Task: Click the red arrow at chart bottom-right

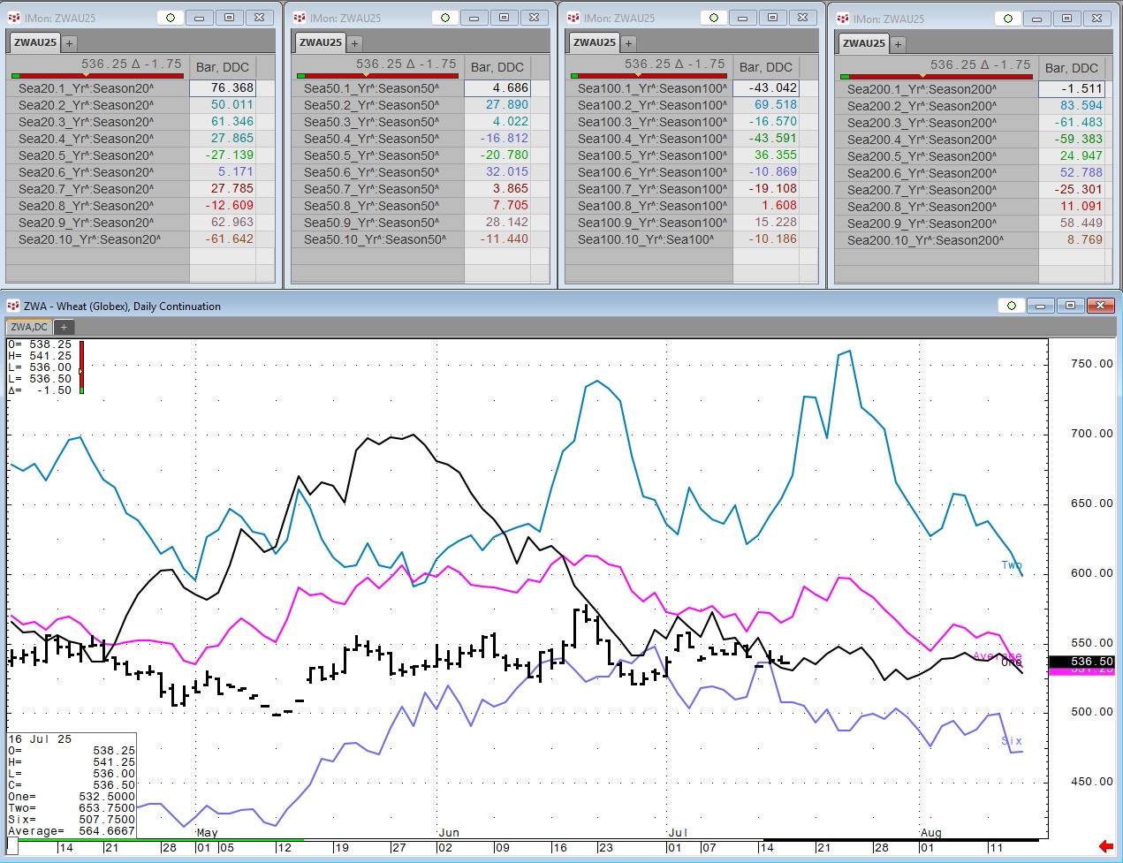Action: 1104,846
